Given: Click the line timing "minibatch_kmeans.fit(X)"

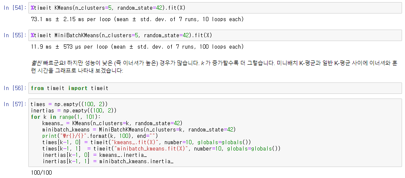Looking at the screenshot, I should coord(161,148).
